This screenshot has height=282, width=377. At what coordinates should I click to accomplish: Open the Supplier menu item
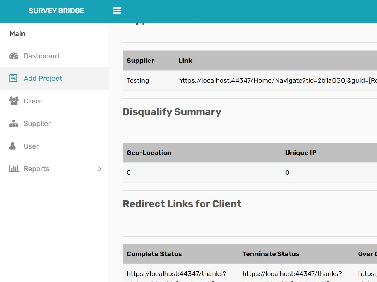click(x=54, y=123)
